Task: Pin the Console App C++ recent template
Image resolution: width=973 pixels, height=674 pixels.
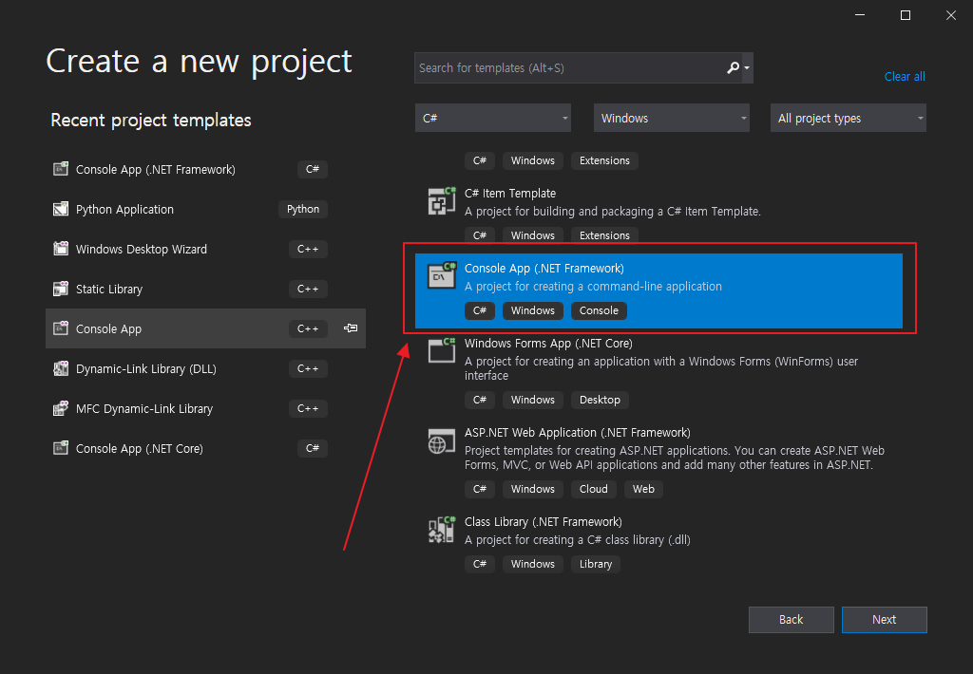Action: (x=351, y=328)
